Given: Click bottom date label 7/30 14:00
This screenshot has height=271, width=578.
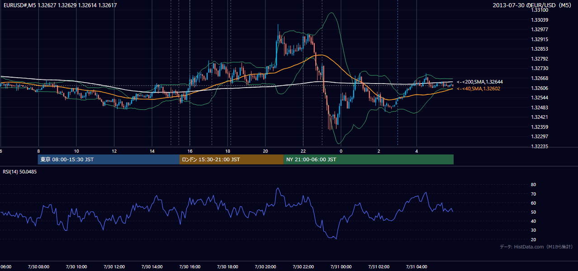Looking at the screenshot, I should pyautogui.click(x=152, y=267).
